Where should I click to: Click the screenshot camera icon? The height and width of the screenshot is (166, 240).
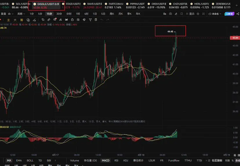pos(170,14)
